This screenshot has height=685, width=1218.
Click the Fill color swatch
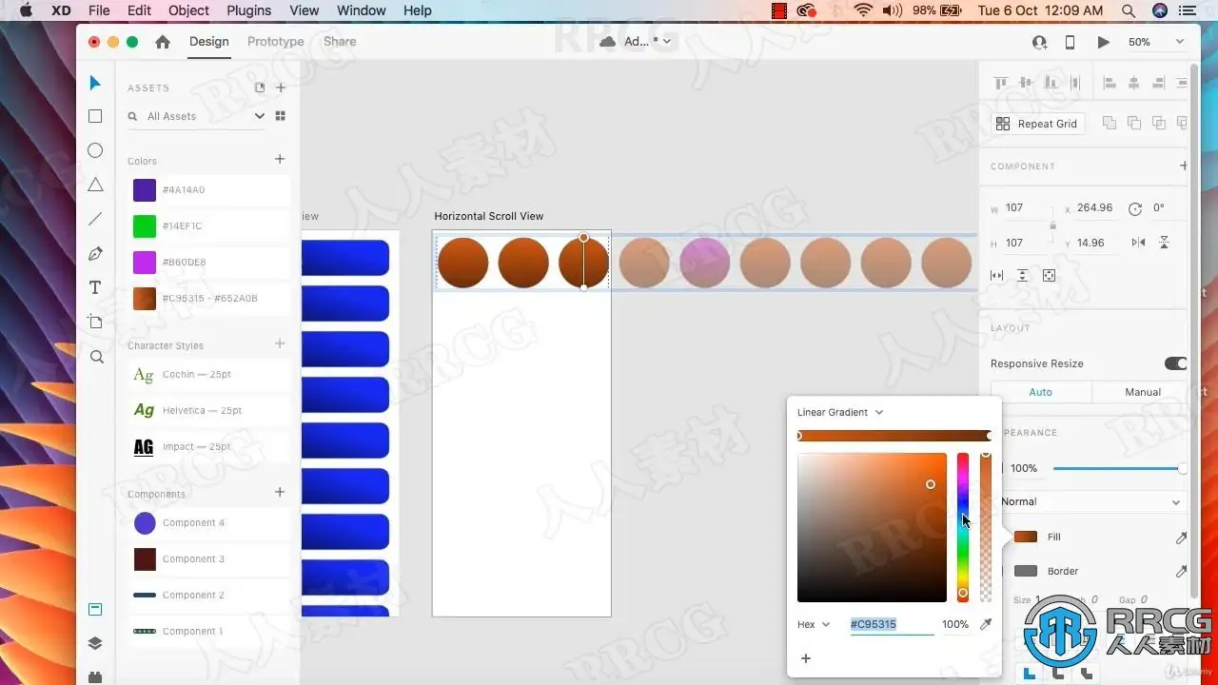pyautogui.click(x=1026, y=538)
